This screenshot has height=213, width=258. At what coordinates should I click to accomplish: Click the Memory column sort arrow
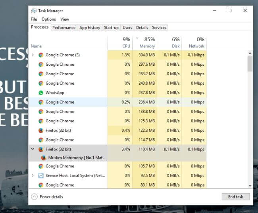click(137, 38)
